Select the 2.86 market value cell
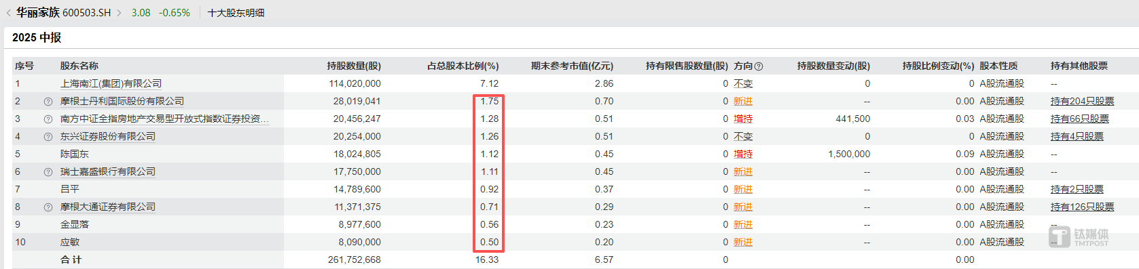Viewport: 1139px width, 269px height. (x=604, y=83)
